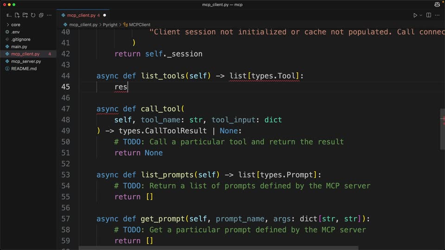
Task: Run the Python file with play button
Action: (415, 15)
